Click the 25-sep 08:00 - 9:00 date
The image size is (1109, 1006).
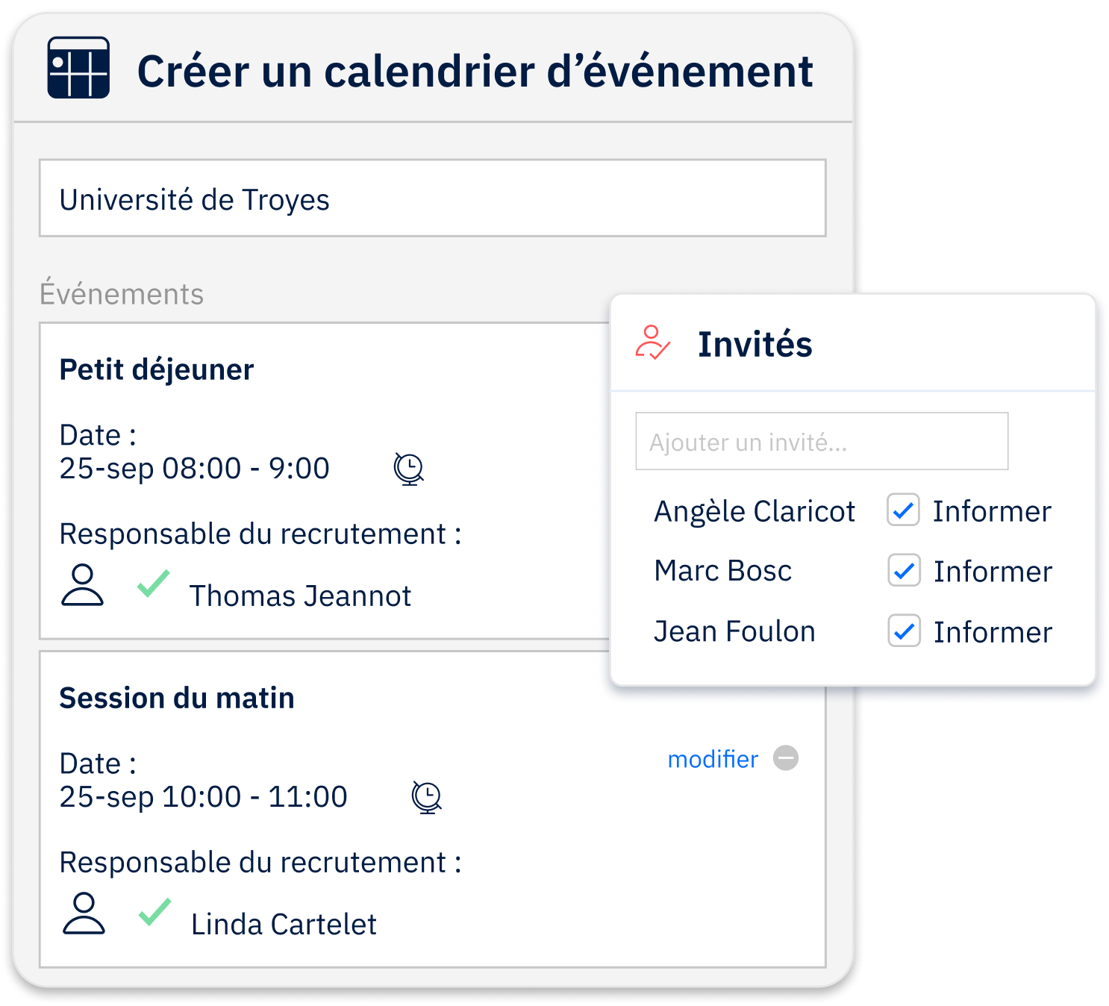pyautogui.click(x=195, y=469)
